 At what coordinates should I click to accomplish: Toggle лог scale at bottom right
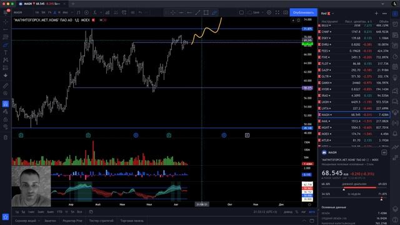coord(303,212)
